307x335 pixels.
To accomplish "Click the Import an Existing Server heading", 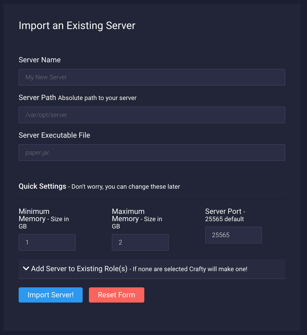I will (x=77, y=26).
